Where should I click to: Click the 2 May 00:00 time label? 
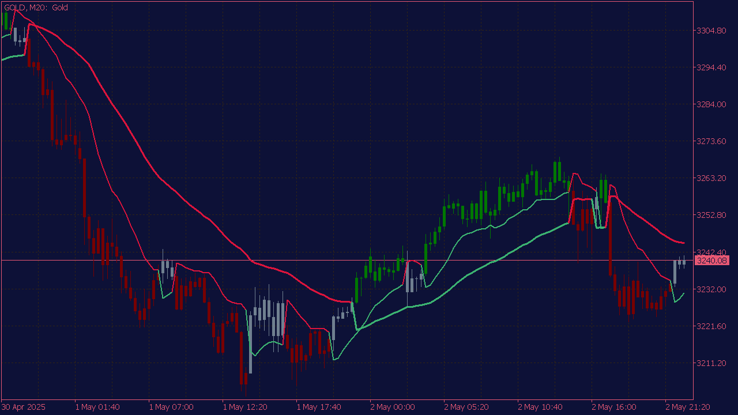click(392, 406)
